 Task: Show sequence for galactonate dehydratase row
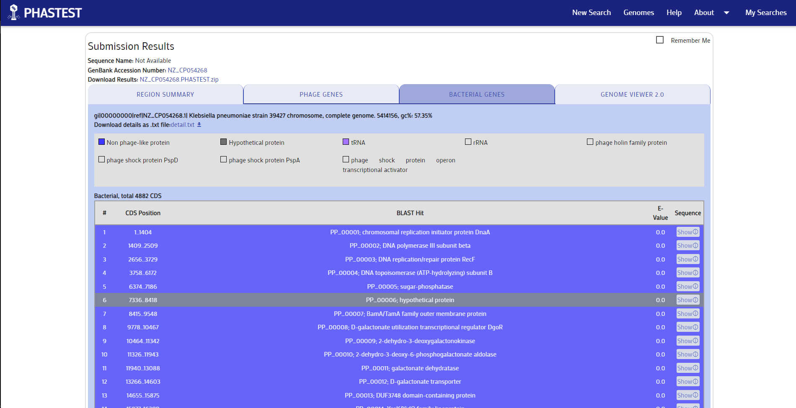click(x=687, y=368)
